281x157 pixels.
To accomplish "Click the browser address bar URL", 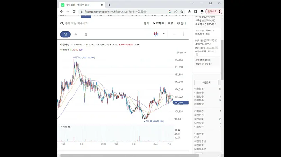I will coord(116,12).
